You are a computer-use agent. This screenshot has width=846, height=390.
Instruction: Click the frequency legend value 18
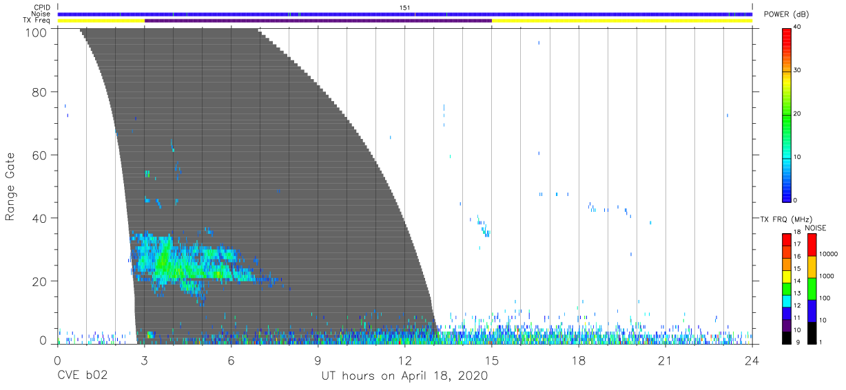point(797,232)
